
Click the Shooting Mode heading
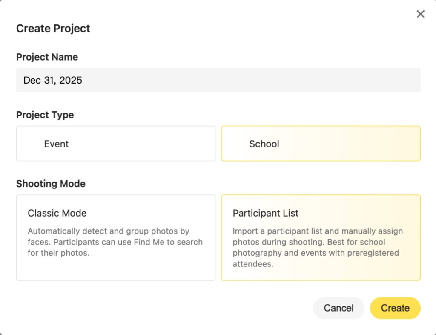coord(51,184)
